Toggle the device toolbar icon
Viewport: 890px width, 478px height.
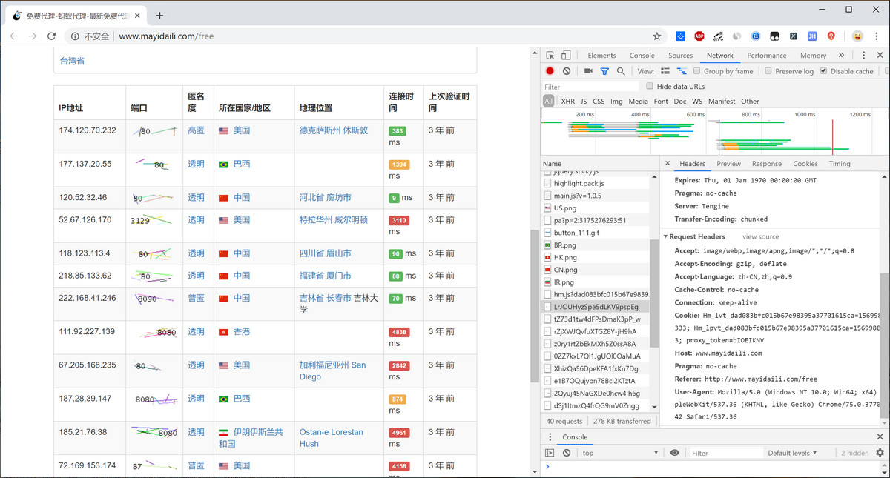(x=566, y=56)
